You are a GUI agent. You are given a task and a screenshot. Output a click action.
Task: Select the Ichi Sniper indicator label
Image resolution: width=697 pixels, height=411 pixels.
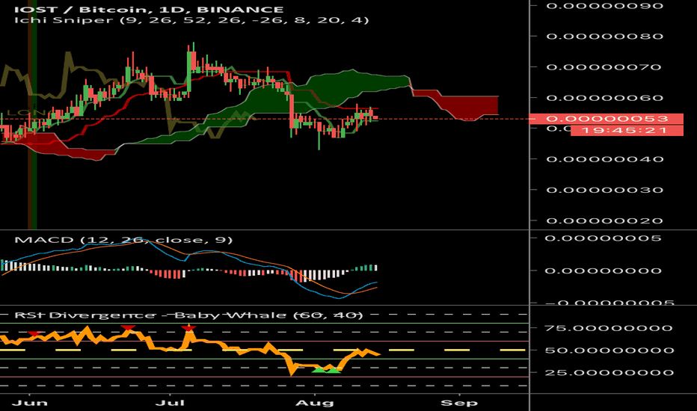[191, 20]
